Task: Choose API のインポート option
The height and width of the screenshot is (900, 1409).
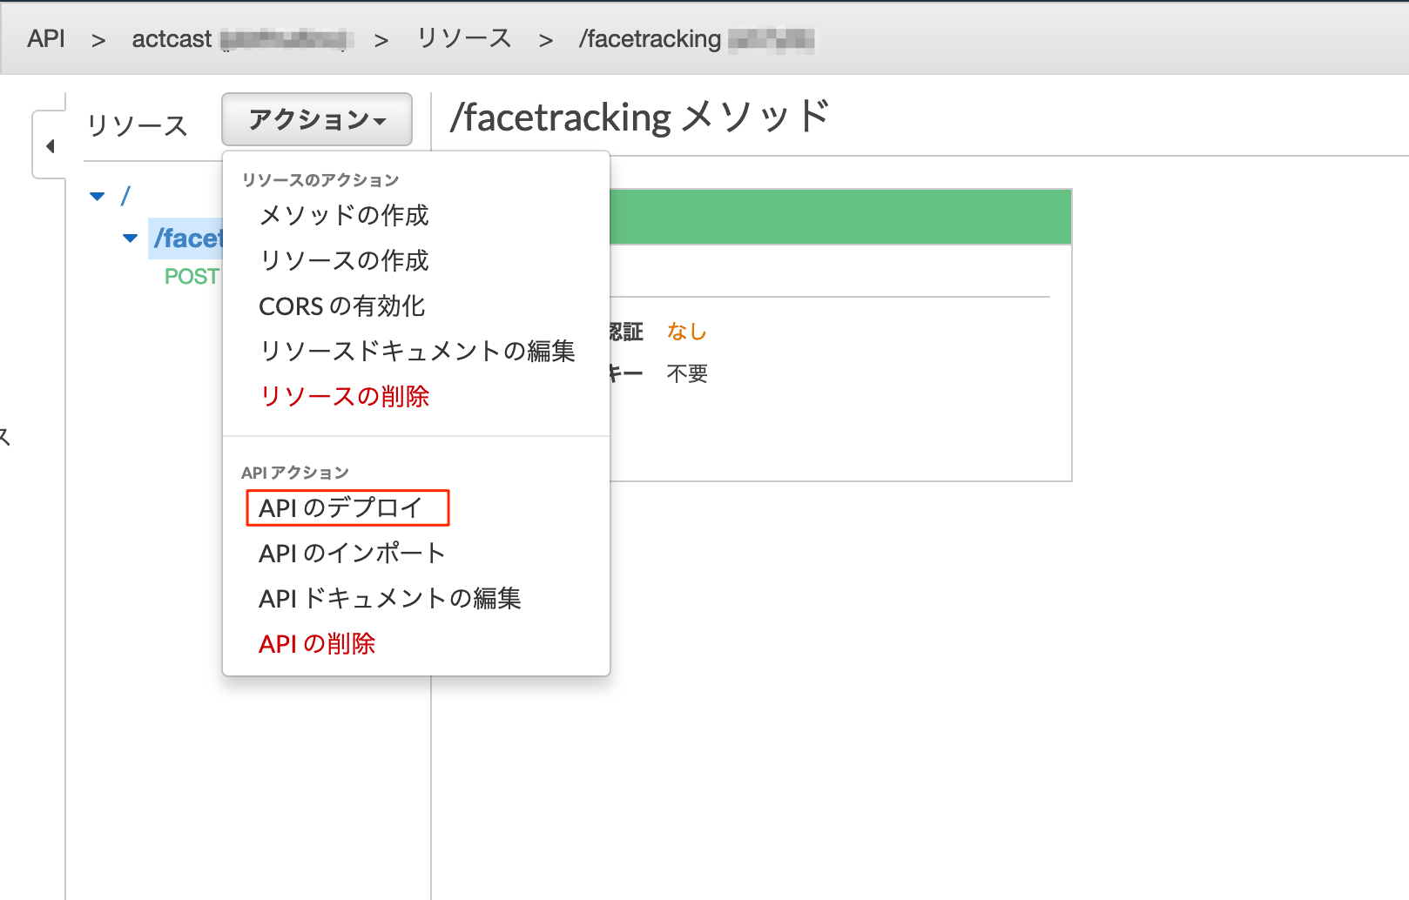Action: (x=352, y=553)
